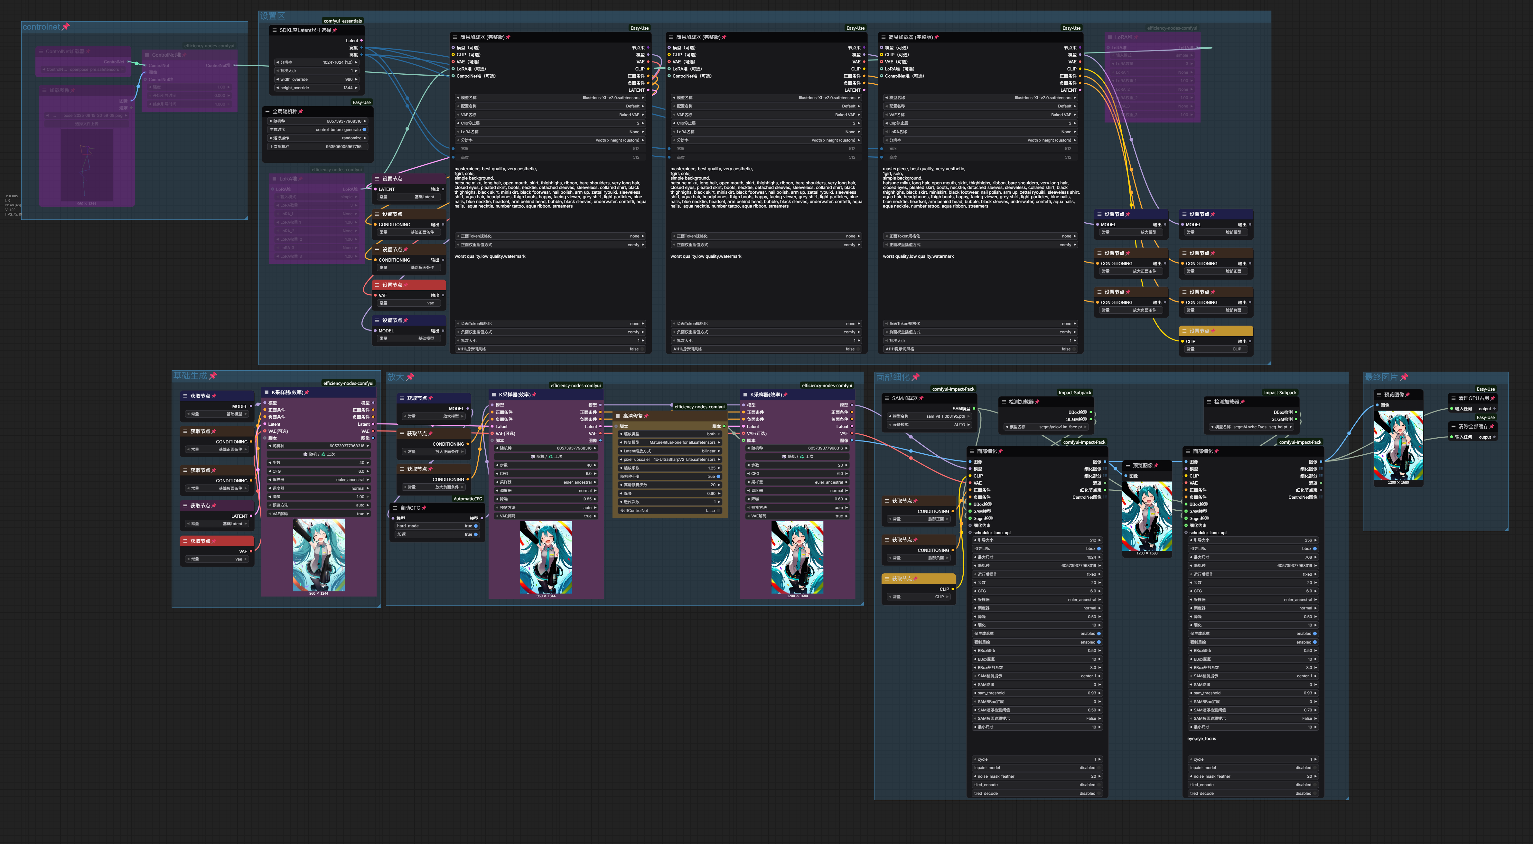Click 运行操作 randomize field in 全局随机种
The width and height of the screenshot is (1533, 844).
tap(317, 138)
